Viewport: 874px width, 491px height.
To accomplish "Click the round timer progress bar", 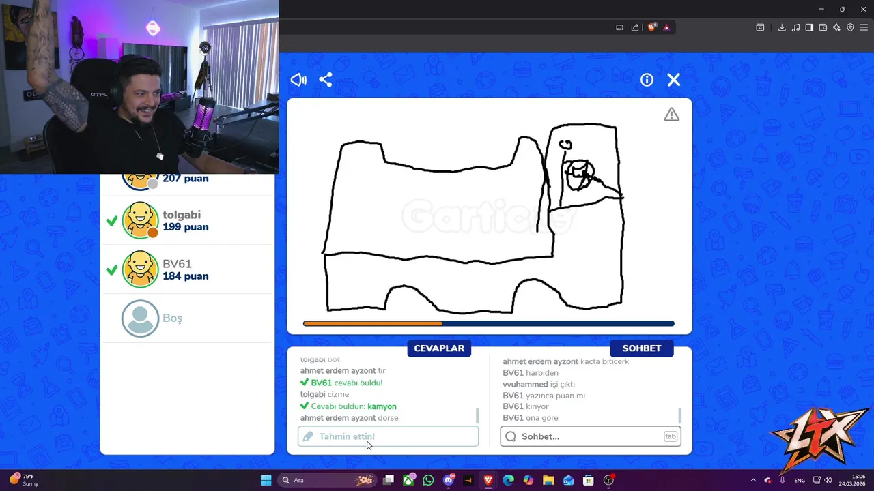I will [489, 323].
